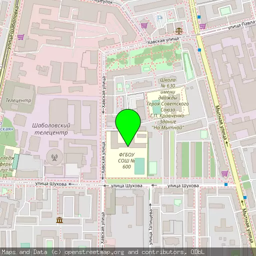Select turquoise sports field at school 600

point(139,166)
